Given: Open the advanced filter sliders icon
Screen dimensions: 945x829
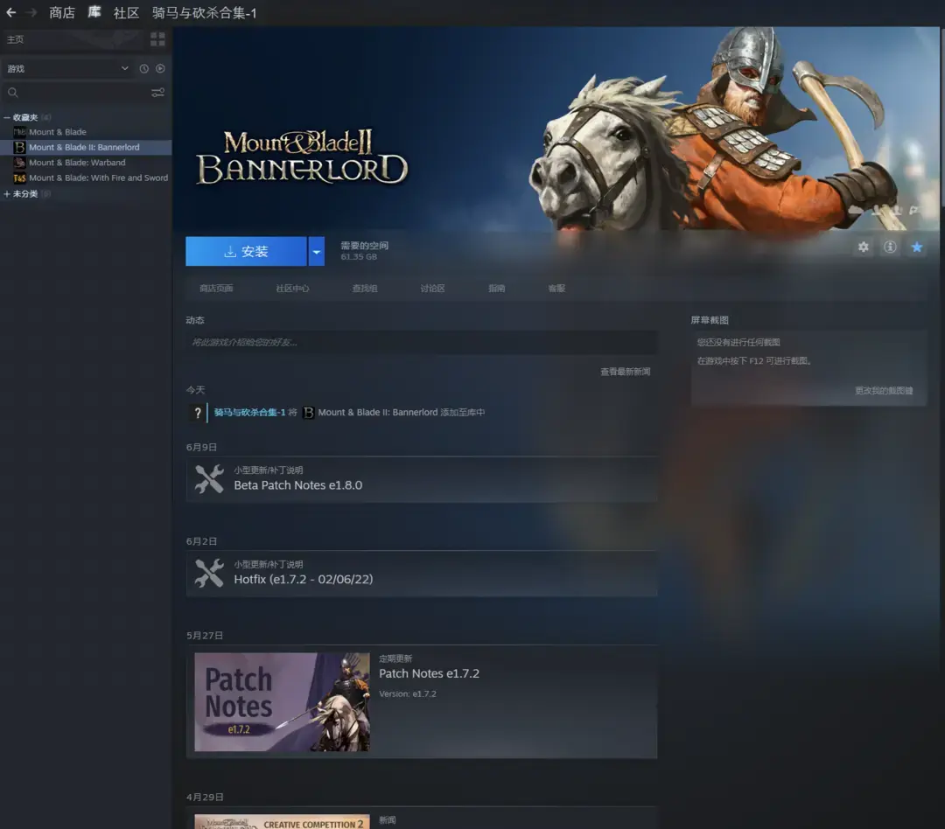Looking at the screenshot, I should tap(157, 93).
